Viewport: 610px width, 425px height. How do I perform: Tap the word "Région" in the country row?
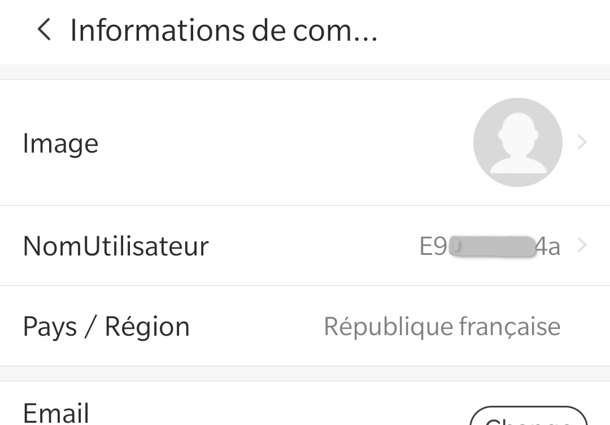pyautogui.click(x=147, y=327)
